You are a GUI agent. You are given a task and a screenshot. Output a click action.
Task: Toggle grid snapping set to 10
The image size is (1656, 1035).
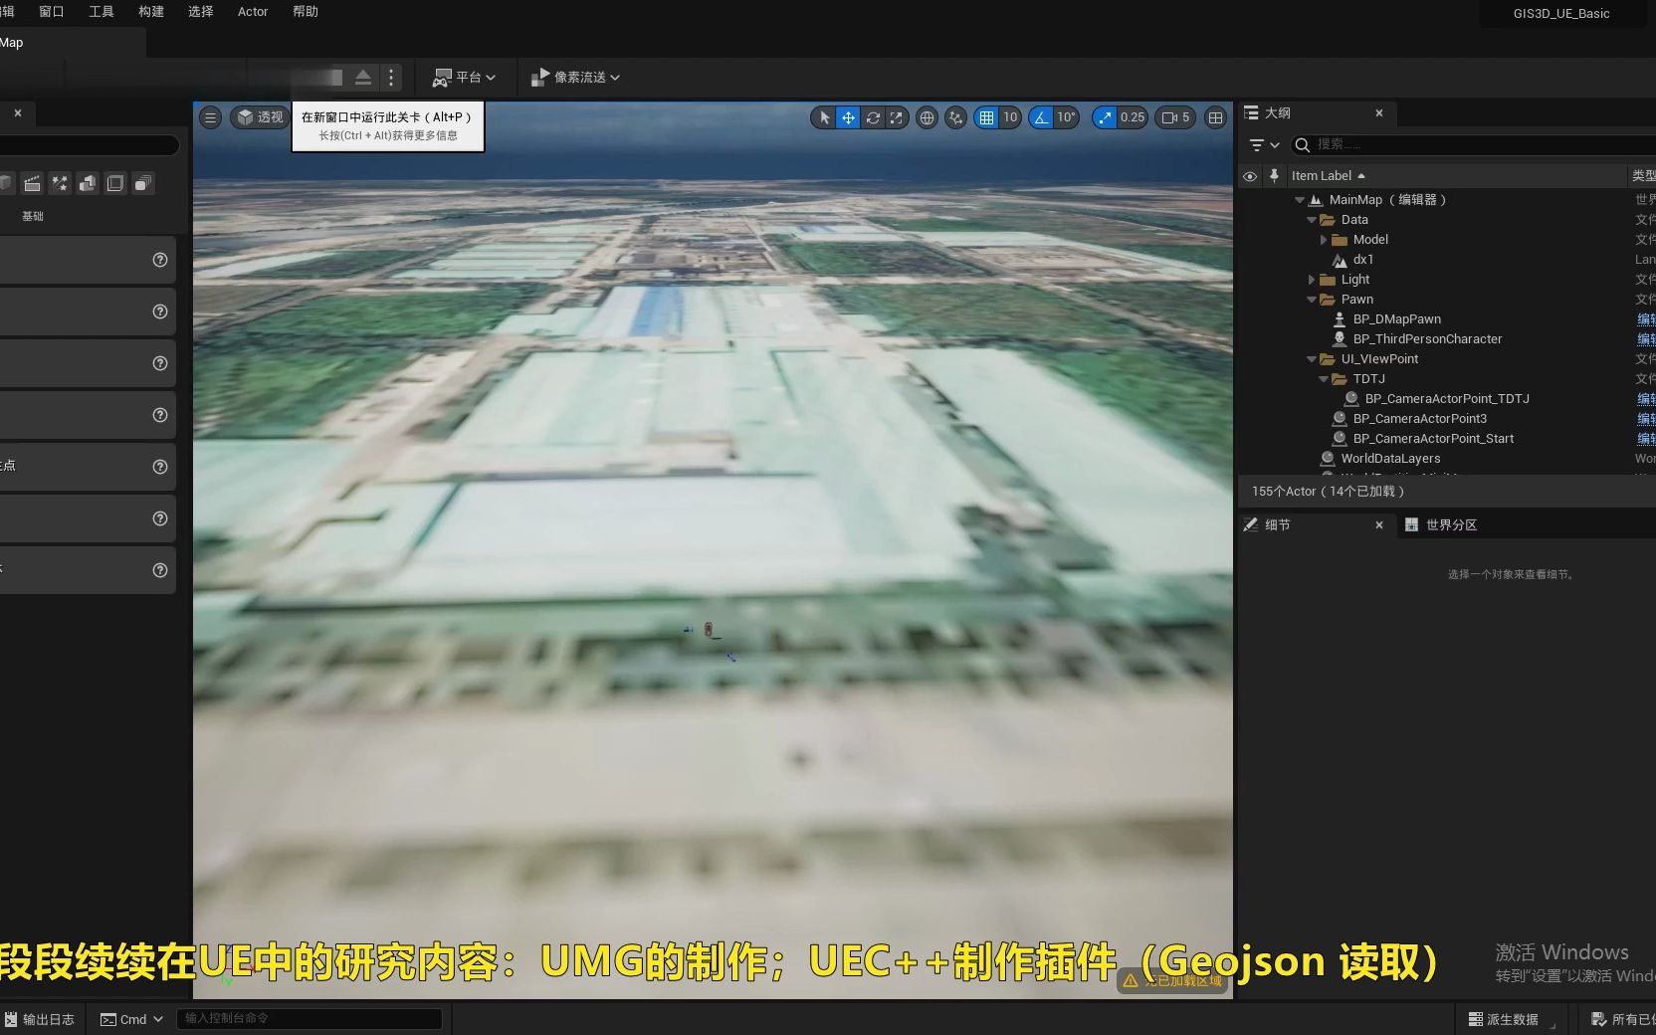pyautogui.click(x=995, y=117)
